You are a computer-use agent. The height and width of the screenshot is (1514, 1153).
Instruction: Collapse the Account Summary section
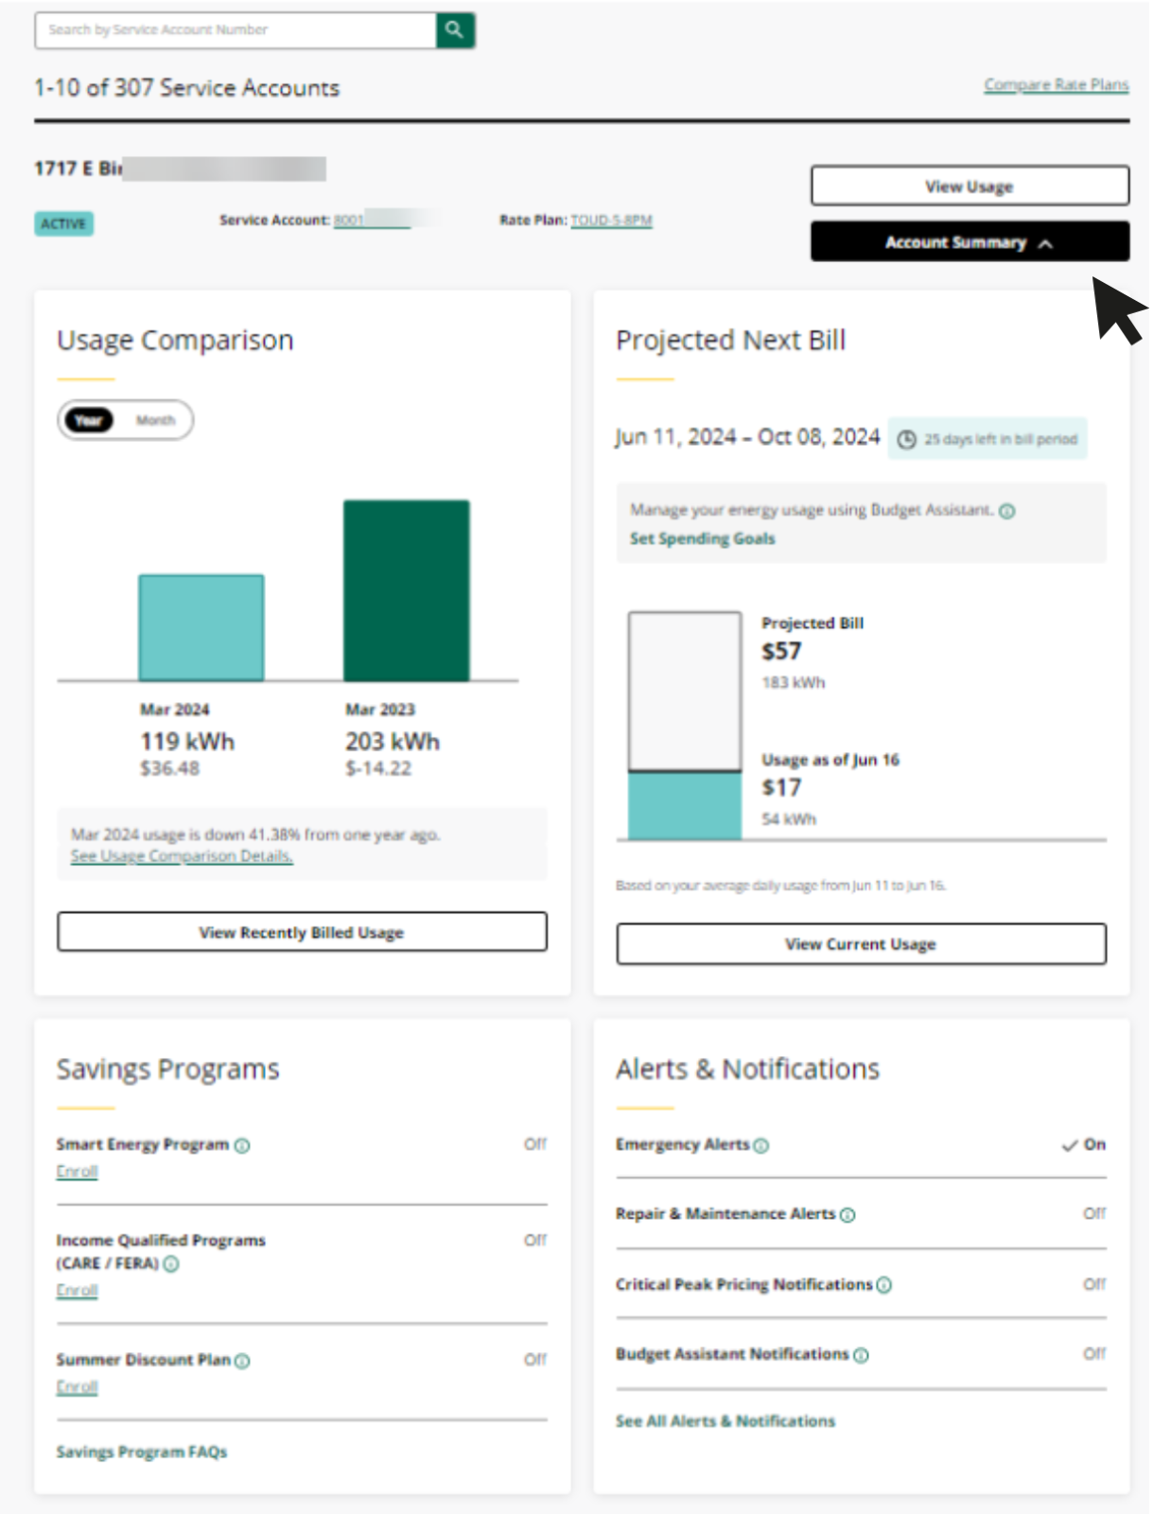pos(970,242)
